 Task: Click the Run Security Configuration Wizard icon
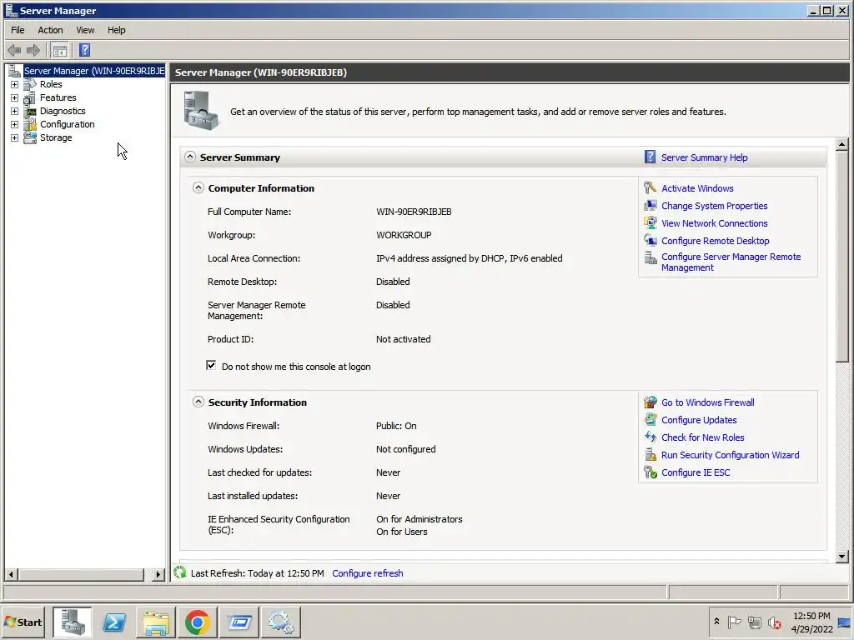point(651,454)
